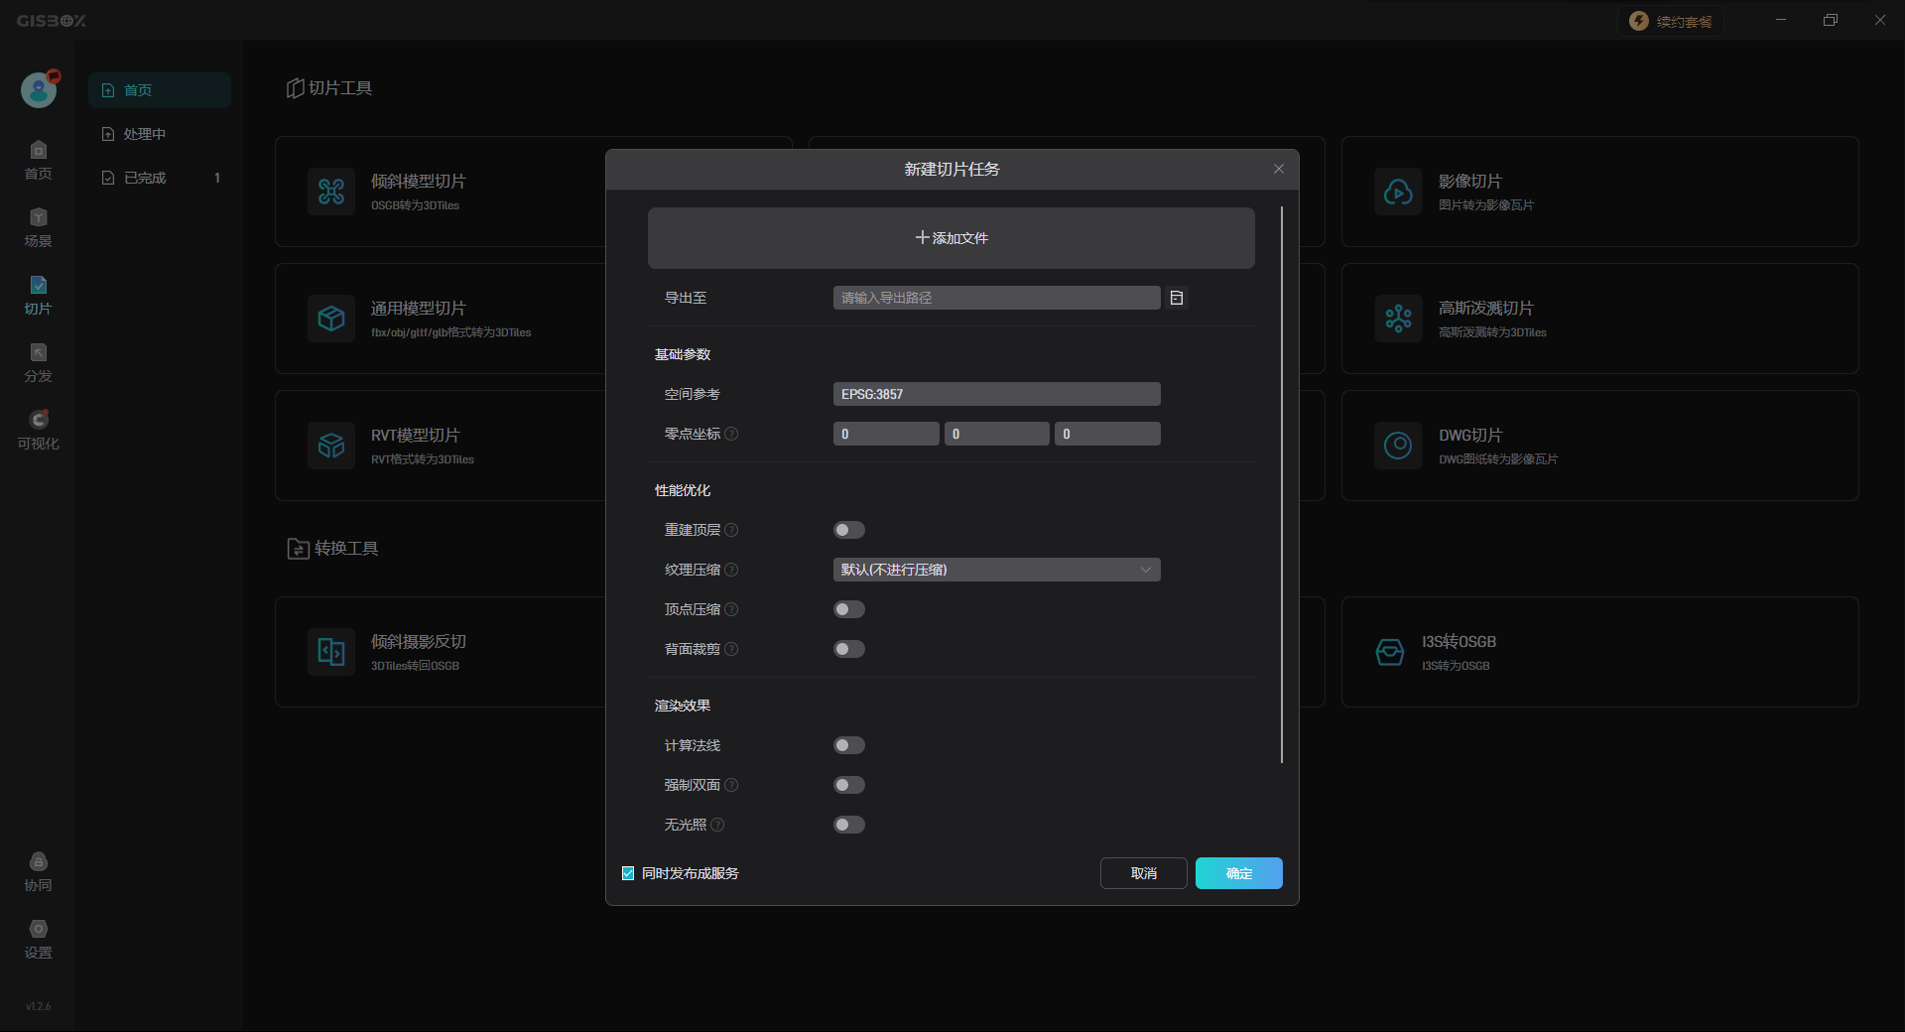Click 确定 to confirm the task

(1238, 873)
